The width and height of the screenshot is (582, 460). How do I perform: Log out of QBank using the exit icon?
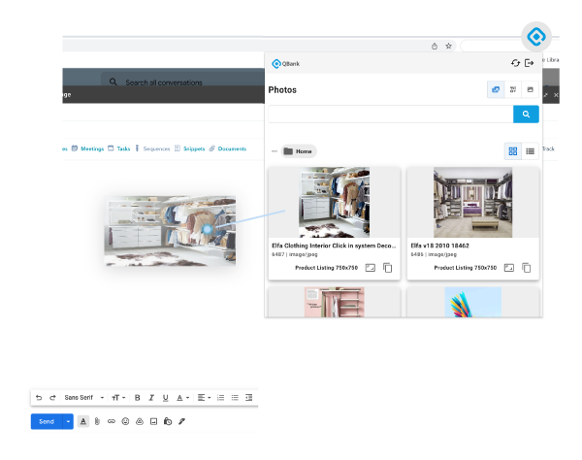(x=530, y=63)
